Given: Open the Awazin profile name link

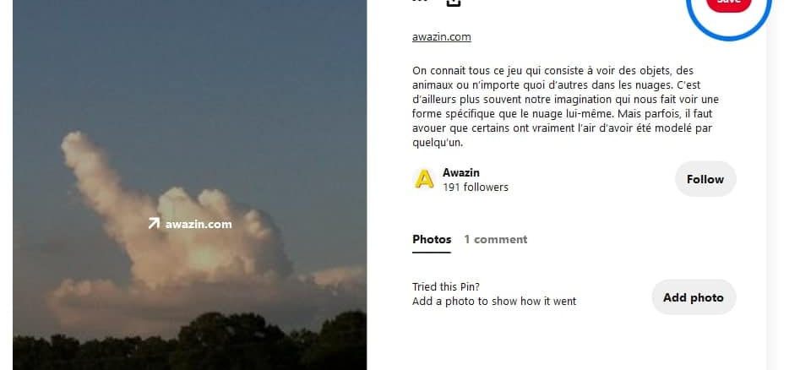Looking at the screenshot, I should pyautogui.click(x=460, y=172).
